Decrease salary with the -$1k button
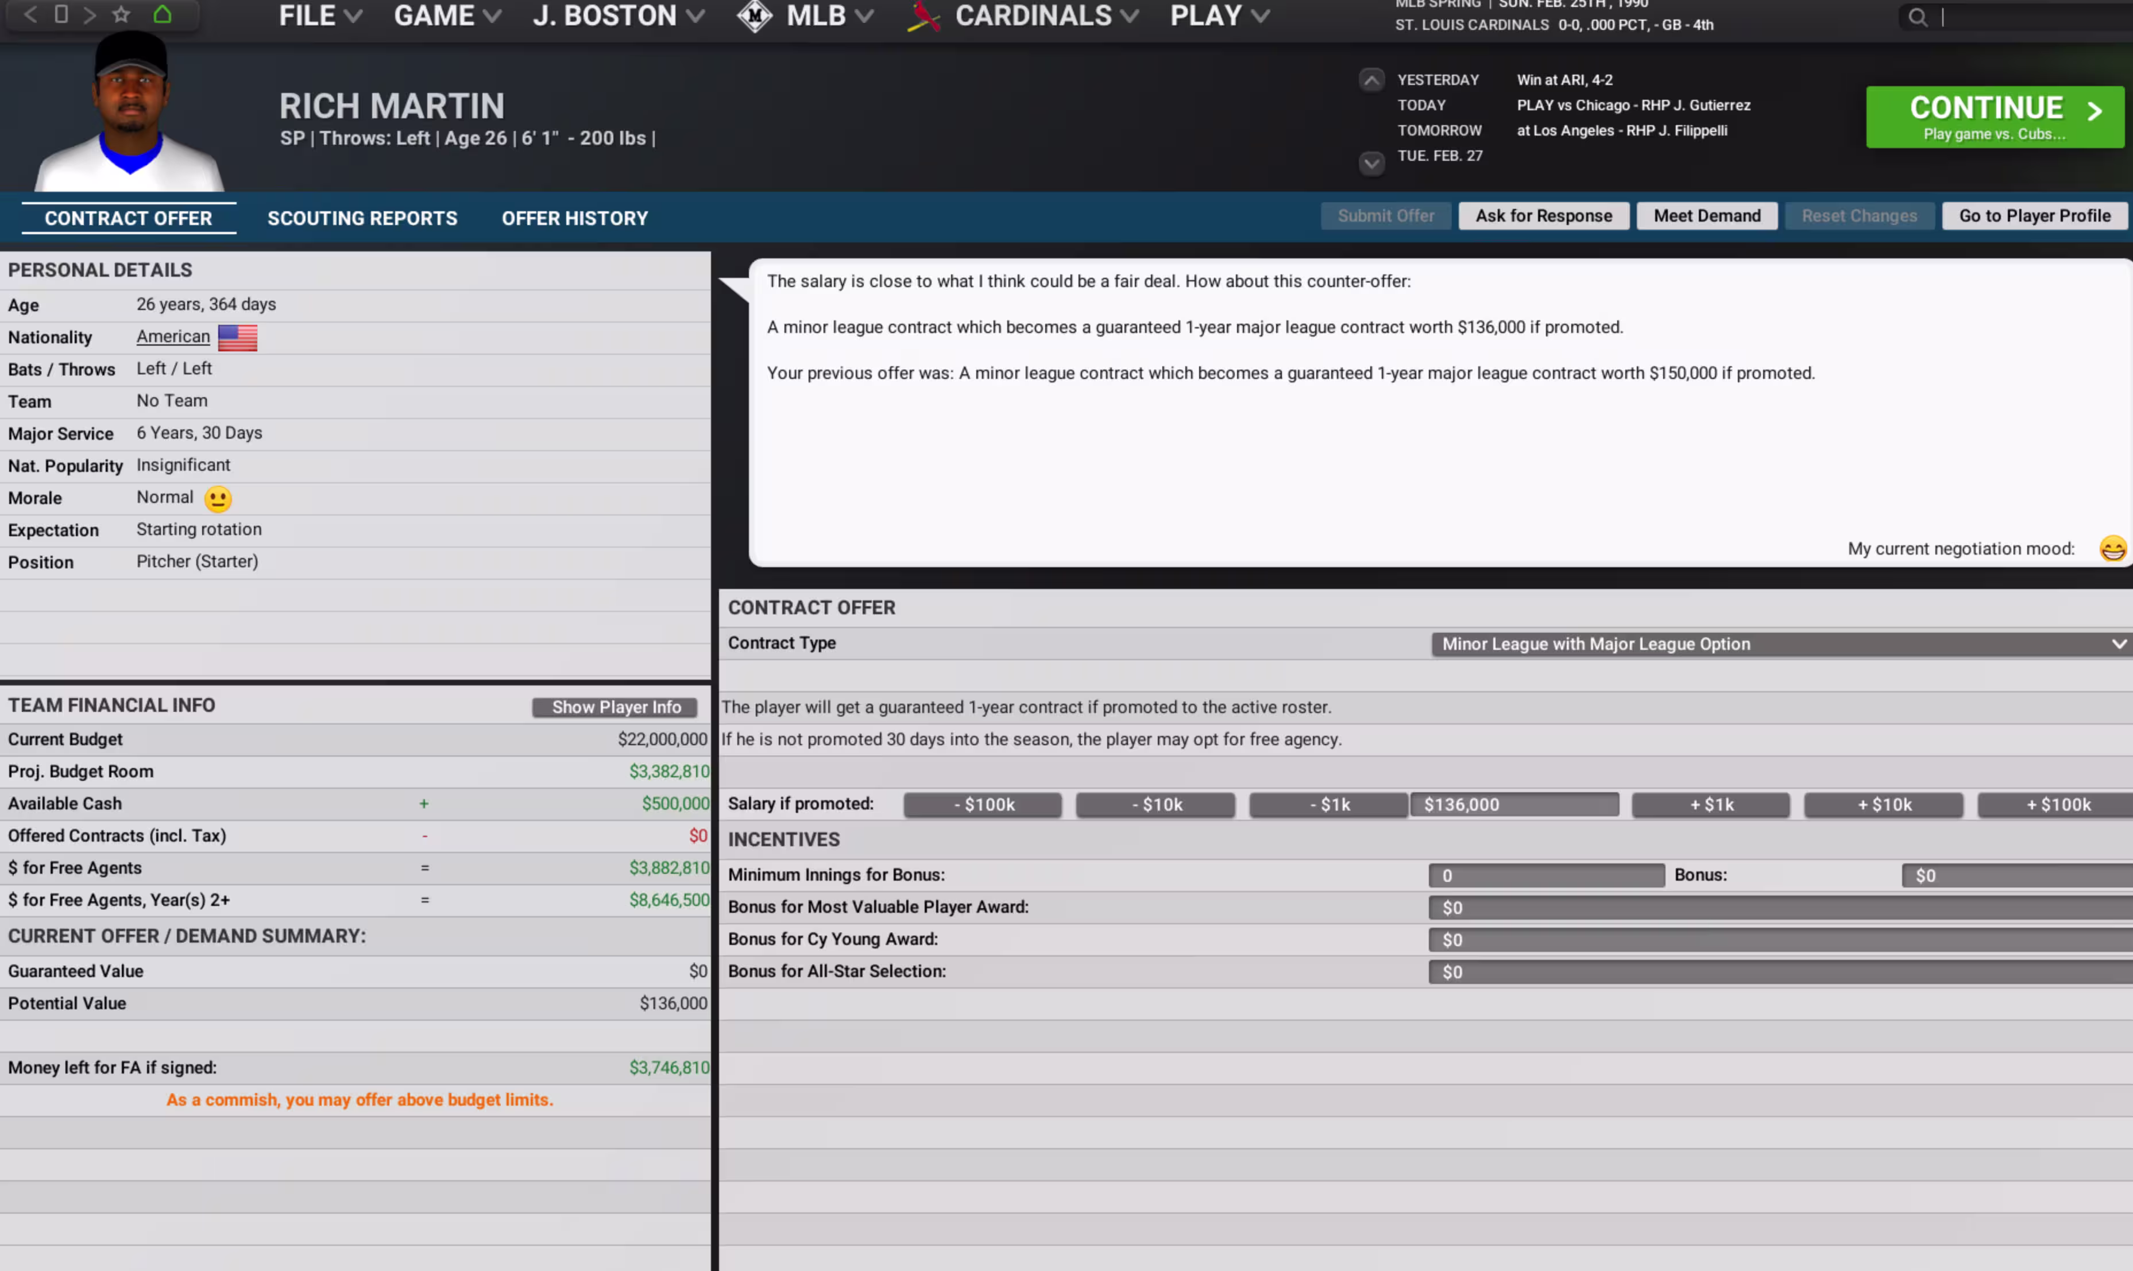 [x=1328, y=805]
